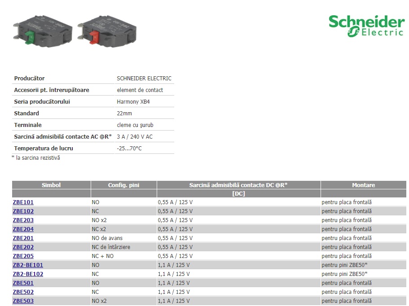Viewport: 409px width, 306px height.
Task: Open the ZBE203 product link
Action: tap(23, 220)
